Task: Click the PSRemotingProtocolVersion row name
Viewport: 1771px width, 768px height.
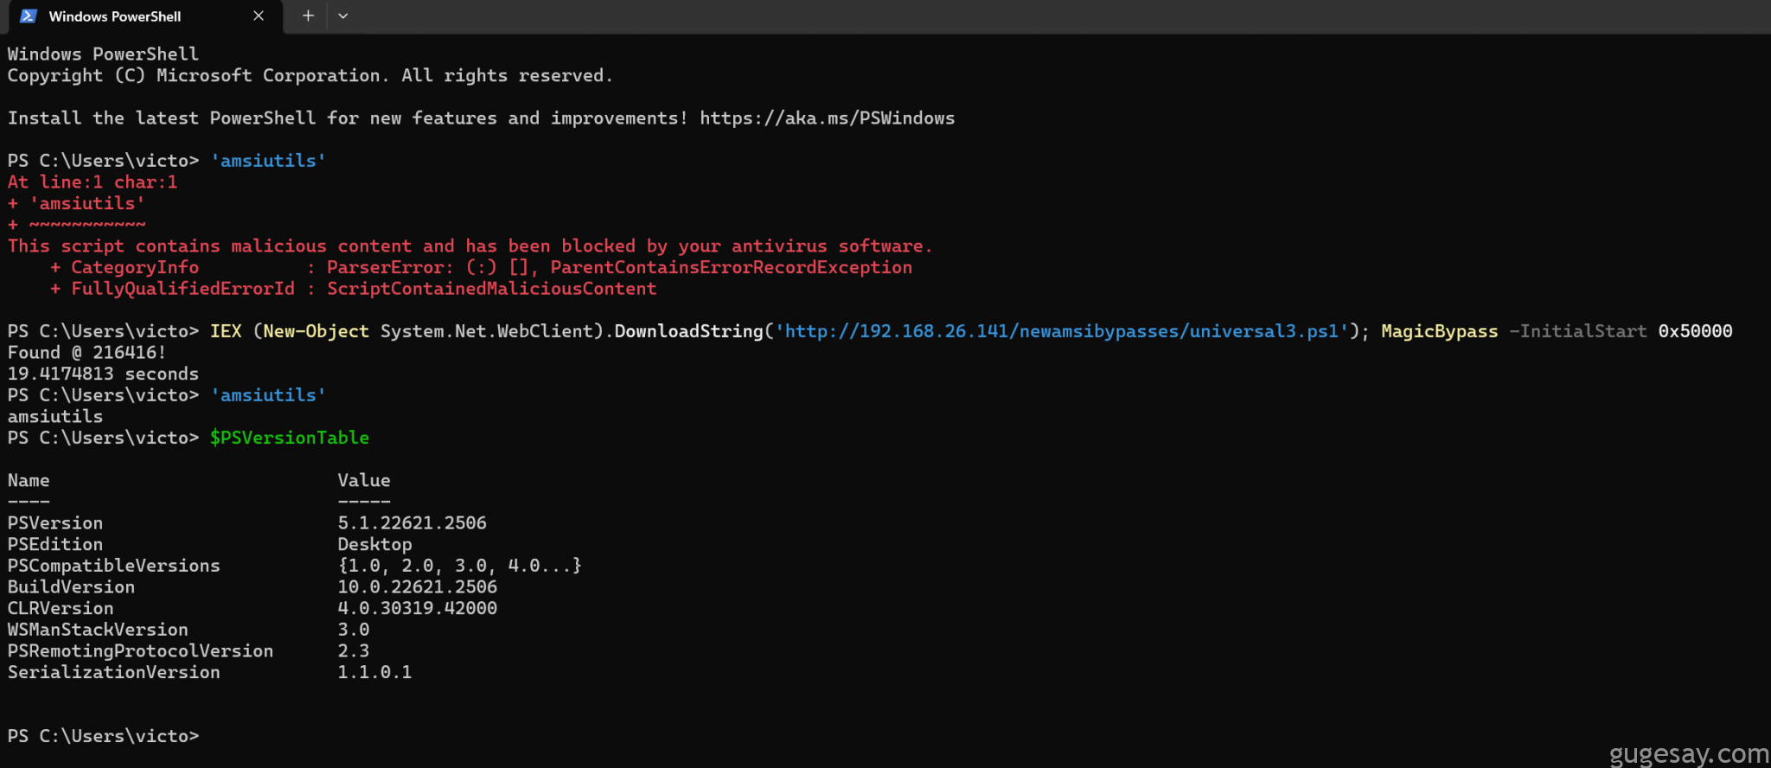Action: (x=141, y=650)
